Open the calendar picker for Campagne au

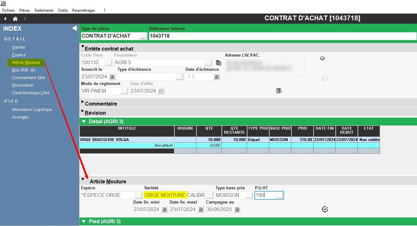[x=237, y=210]
